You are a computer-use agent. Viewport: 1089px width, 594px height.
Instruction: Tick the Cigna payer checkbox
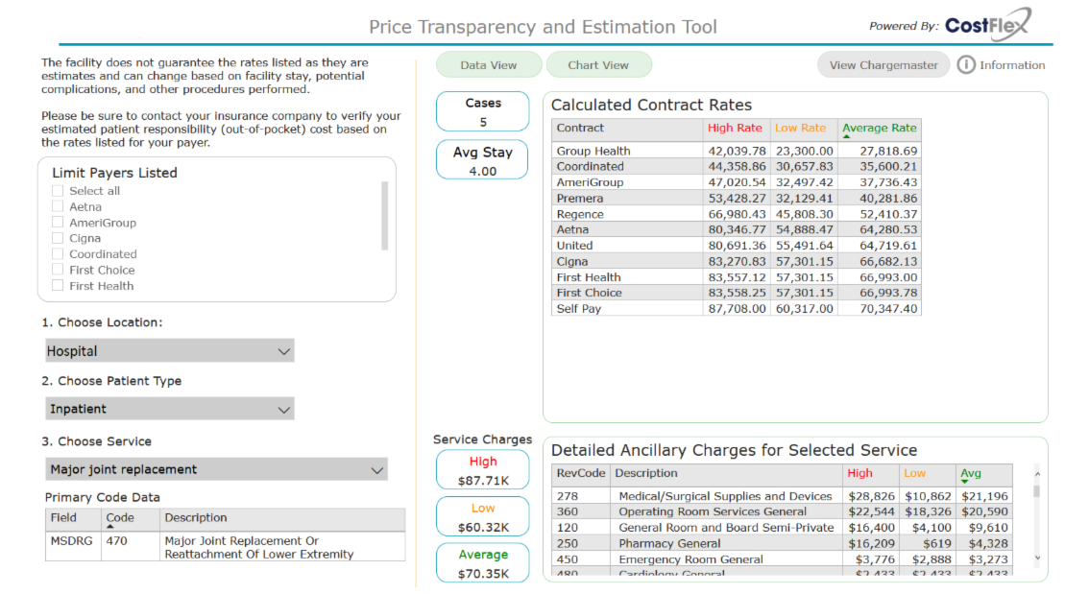tap(58, 238)
